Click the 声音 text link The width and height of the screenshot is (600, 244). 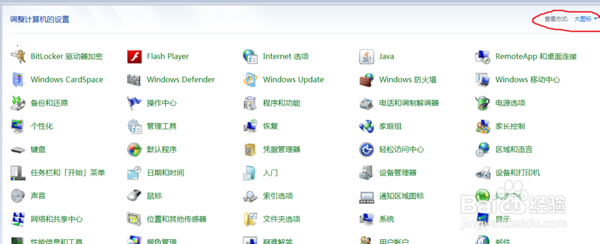coord(38,196)
